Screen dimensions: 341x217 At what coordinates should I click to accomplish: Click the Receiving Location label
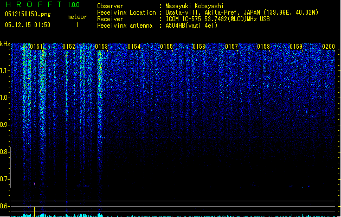(126, 12)
